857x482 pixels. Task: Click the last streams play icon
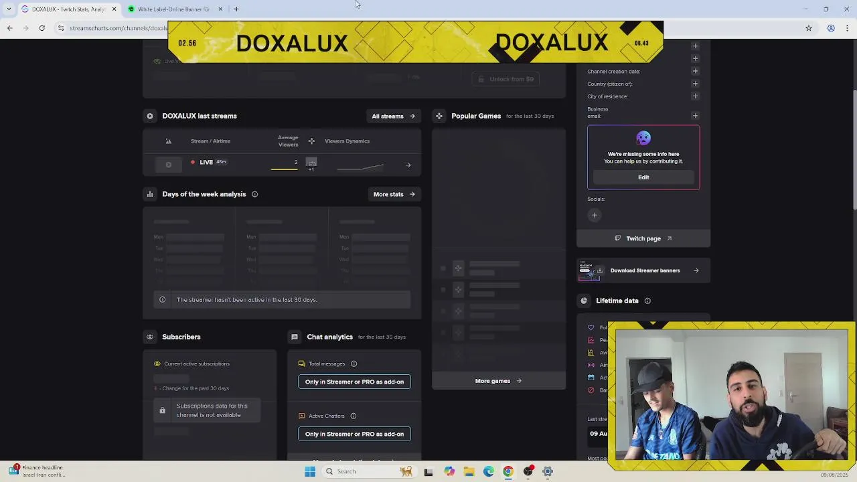150,116
